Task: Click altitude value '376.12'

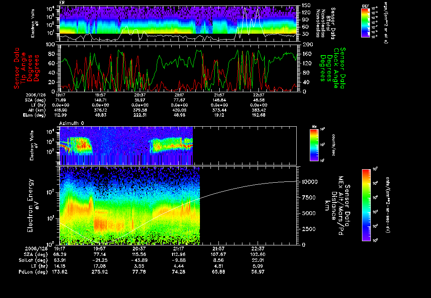Action: (100, 110)
